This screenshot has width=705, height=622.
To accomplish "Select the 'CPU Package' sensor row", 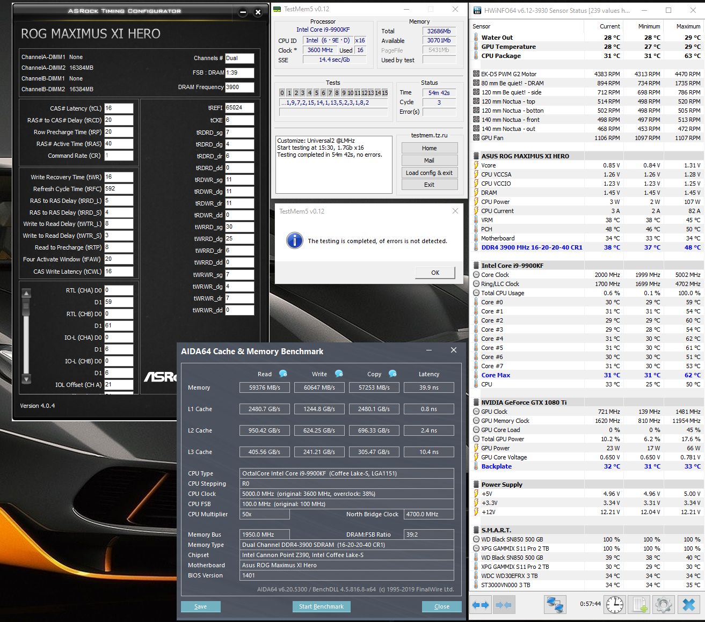I will click(x=587, y=56).
